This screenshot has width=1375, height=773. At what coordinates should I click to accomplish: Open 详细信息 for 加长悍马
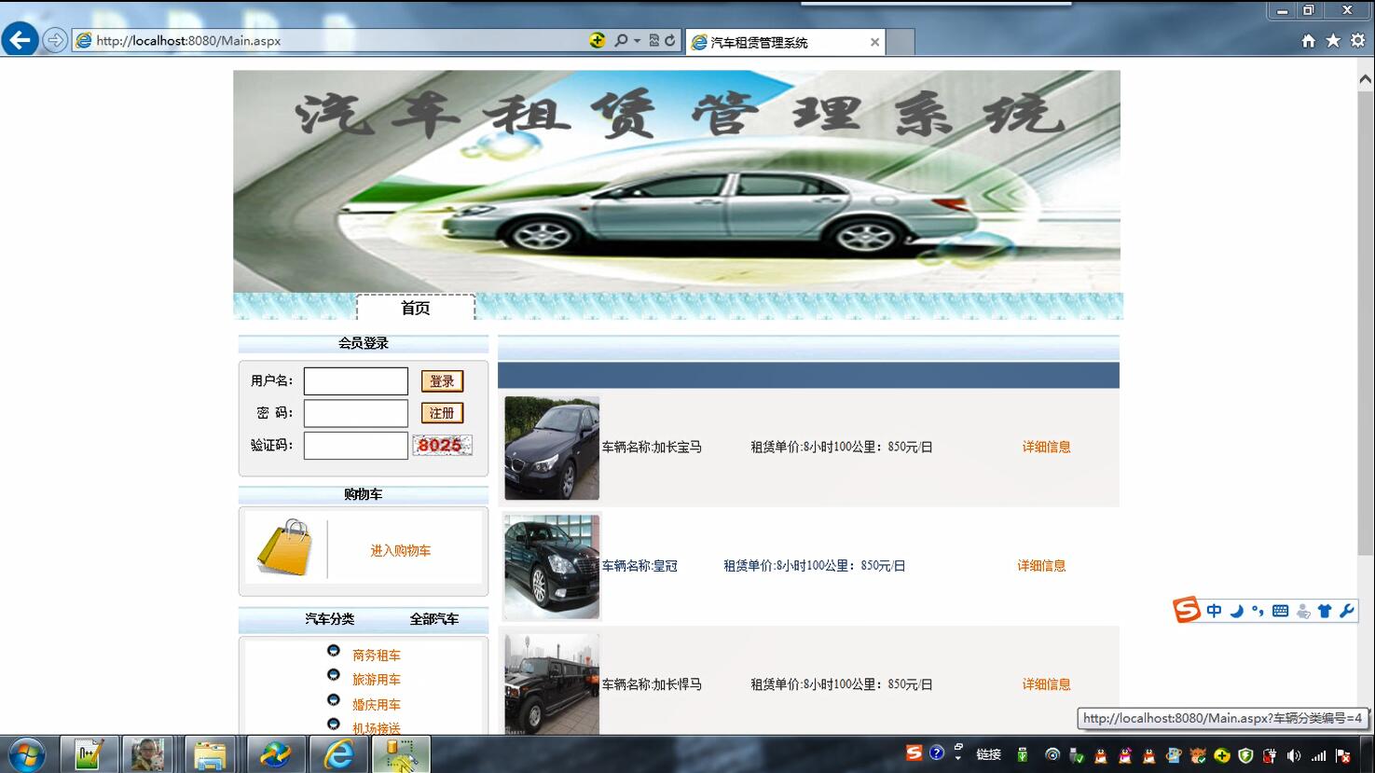click(x=1046, y=684)
